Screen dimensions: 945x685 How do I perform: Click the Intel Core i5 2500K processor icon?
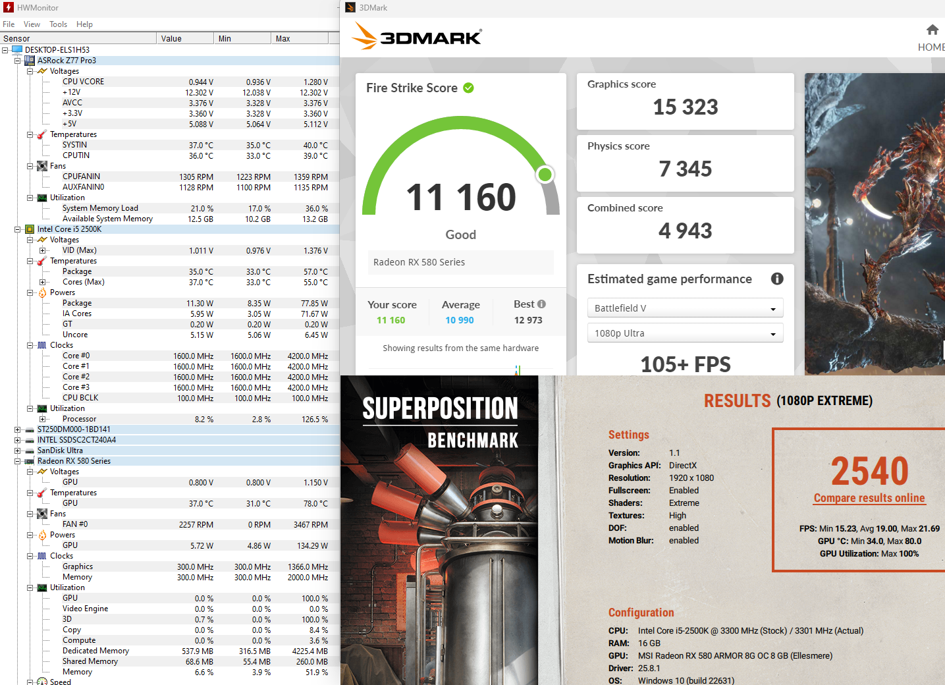30,229
